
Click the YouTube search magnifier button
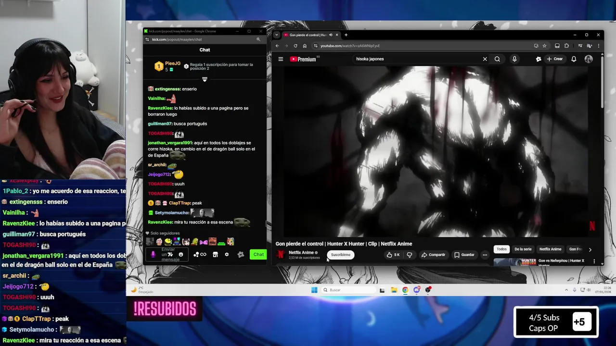[497, 59]
